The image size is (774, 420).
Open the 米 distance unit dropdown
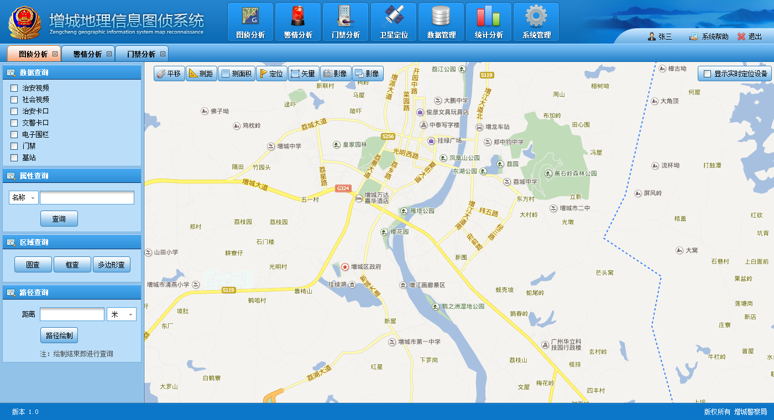122,314
